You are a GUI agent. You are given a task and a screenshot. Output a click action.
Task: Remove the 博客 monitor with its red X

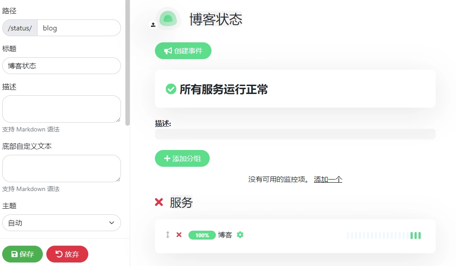tap(179, 235)
